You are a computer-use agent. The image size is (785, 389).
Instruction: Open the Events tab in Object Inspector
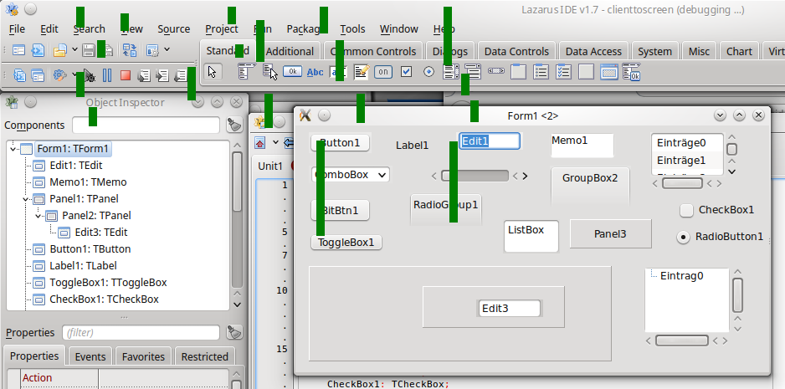pyautogui.click(x=90, y=356)
